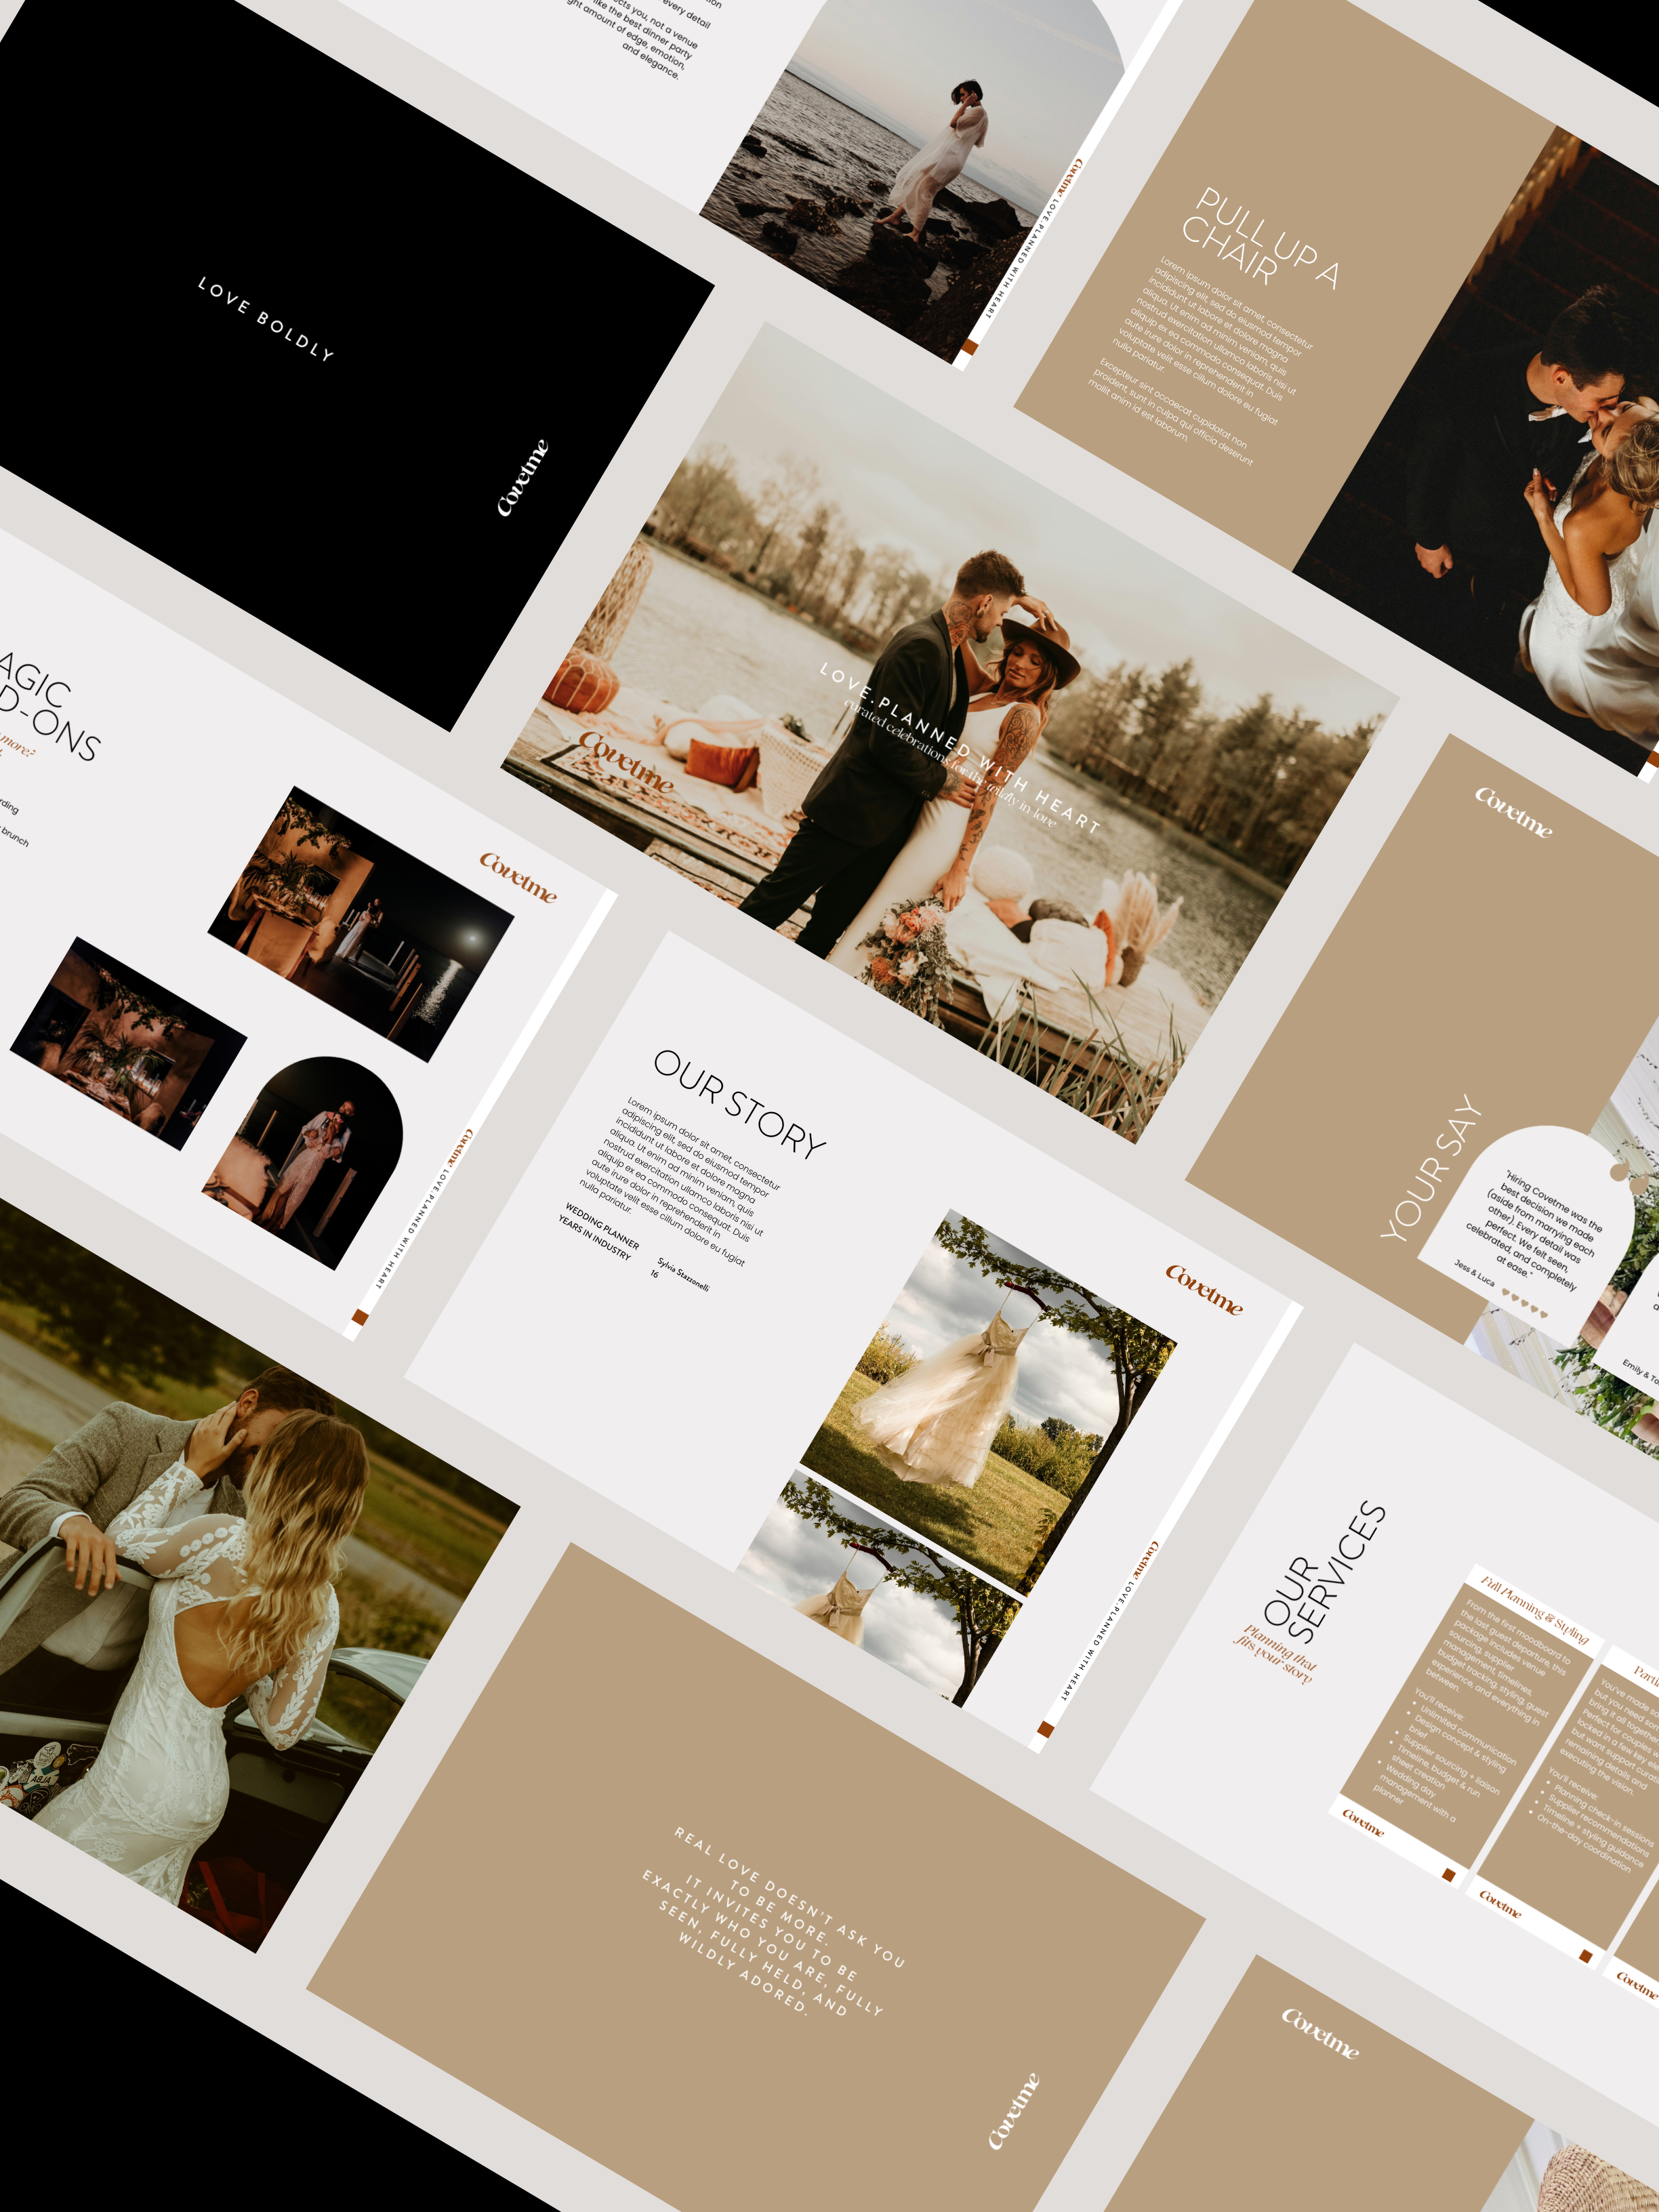Click the Covetme logo below the REAL LOVE quote
Image resolution: width=1659 pixels, height=2212 pixels.
pos(1014,2111)
